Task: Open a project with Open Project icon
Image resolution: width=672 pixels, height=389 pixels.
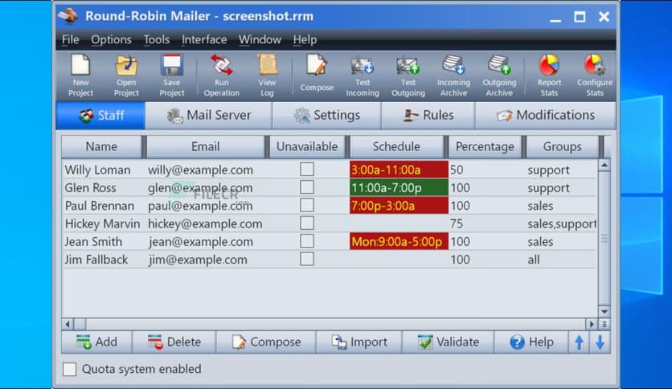Action: click(126, 76)
